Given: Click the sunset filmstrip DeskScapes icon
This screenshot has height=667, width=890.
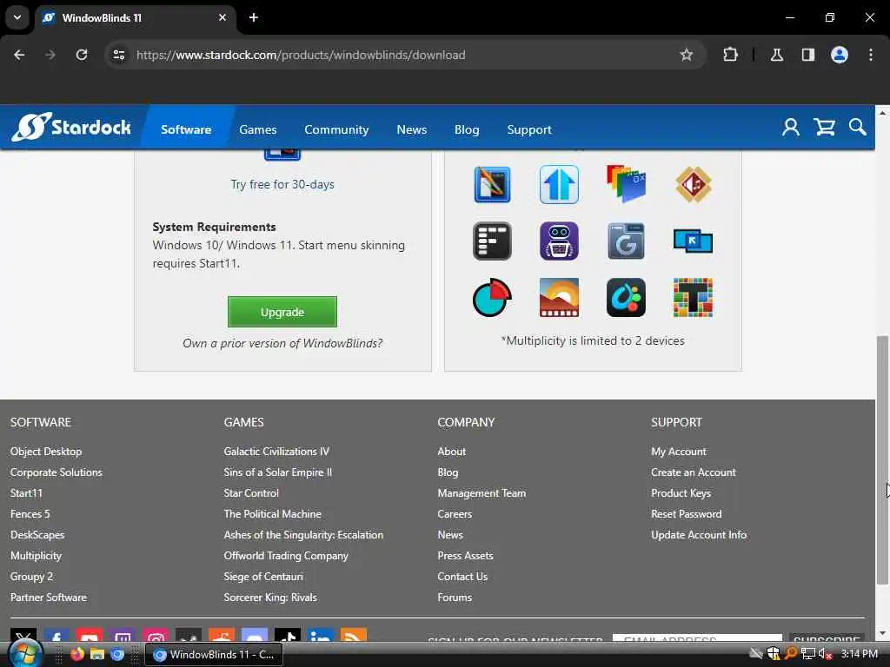Looking at the screenshot, I should pyautogui.click(x=559, y=297).
